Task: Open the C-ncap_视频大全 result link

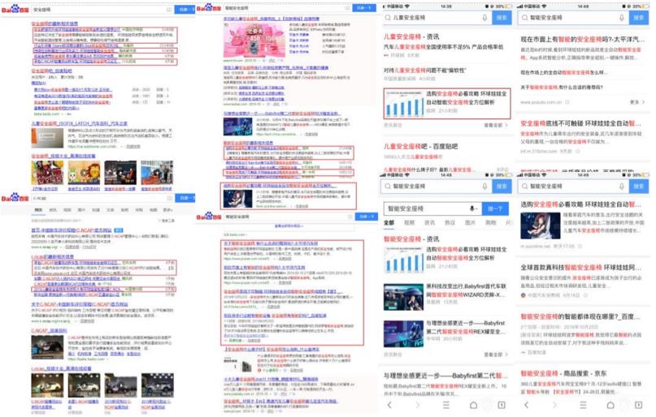Action: pyautogui.click(x=61, y=368)
